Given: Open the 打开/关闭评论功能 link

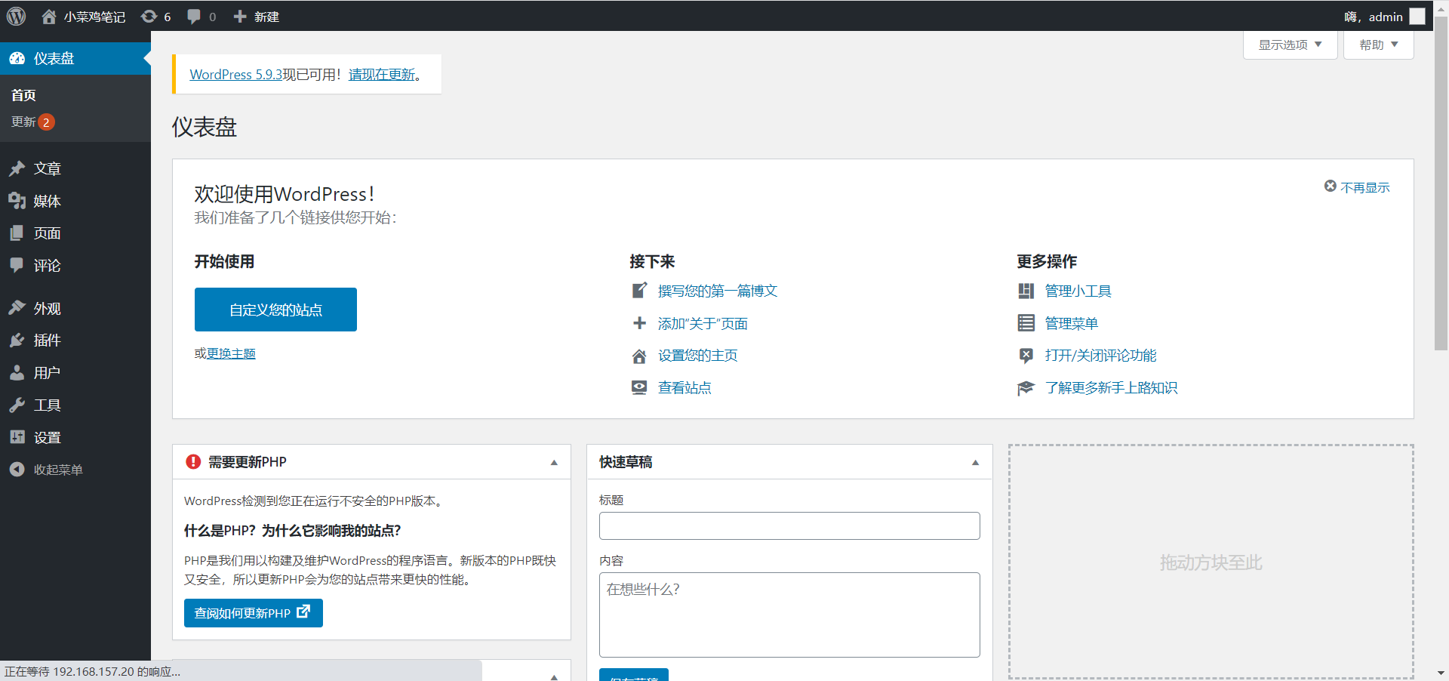Looking at the screenshot, I should coord(1101,356).
